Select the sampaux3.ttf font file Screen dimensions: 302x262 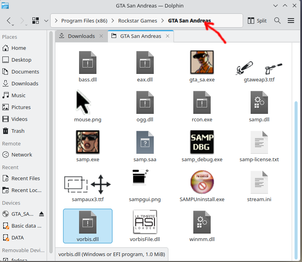(88, 184)
